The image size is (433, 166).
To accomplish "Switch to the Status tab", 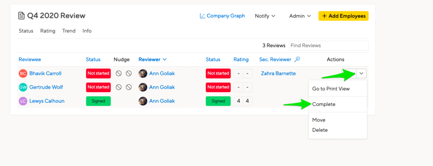I will (x=26, y=31).
